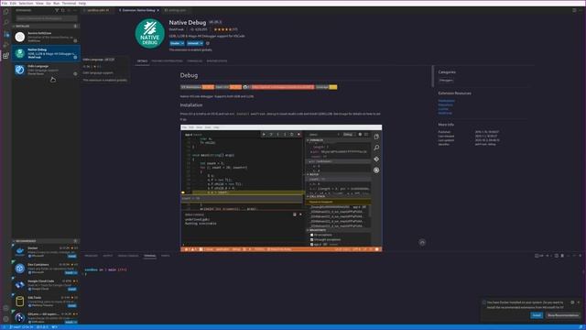Click the Uninstall button for Native Debug
This screenshot has width=586, height=330.
193,43
